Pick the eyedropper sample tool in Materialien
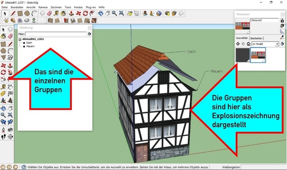 coord(282,37)
